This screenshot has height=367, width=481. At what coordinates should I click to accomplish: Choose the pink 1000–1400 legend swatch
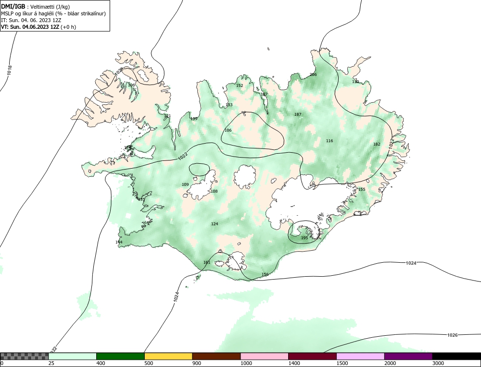pos(265,356)
